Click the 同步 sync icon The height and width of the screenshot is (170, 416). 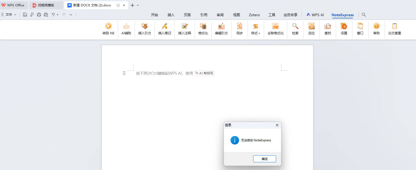click(x=239, y=29)
